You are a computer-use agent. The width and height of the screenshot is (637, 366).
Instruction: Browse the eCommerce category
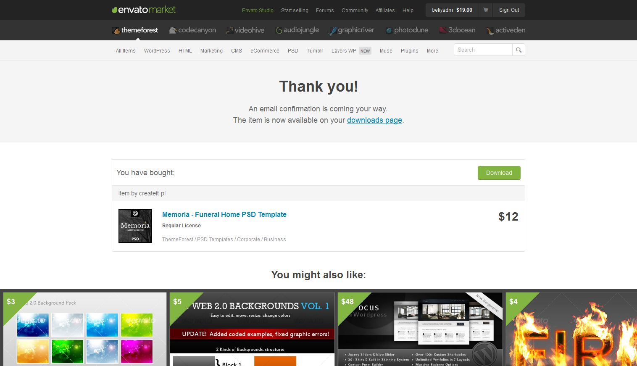265,51
